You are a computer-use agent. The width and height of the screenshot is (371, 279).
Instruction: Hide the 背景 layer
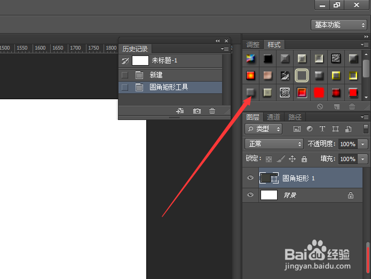point(250,195)
